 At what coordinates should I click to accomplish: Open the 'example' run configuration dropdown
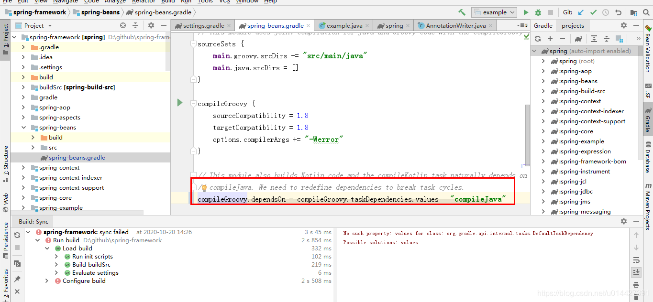coord(494,12)
